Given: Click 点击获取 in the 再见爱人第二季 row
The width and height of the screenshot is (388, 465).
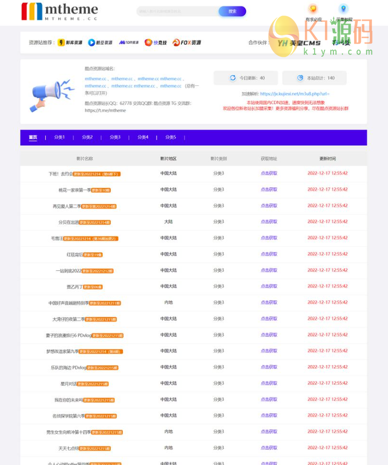Looking at the screenshot, I should click(x=269, y=206).
